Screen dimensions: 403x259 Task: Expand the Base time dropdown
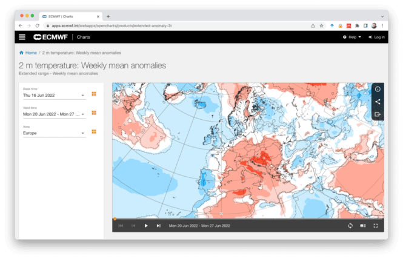[x=54, y=95]
